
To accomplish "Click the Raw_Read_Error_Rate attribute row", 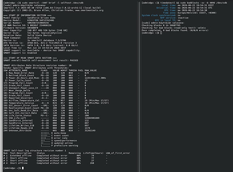I will coord(46,73).
